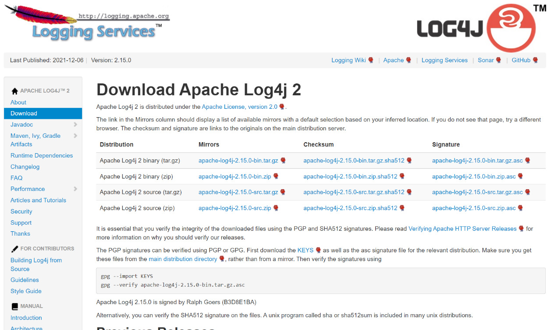Click the Signature column header

coord(446,144)
